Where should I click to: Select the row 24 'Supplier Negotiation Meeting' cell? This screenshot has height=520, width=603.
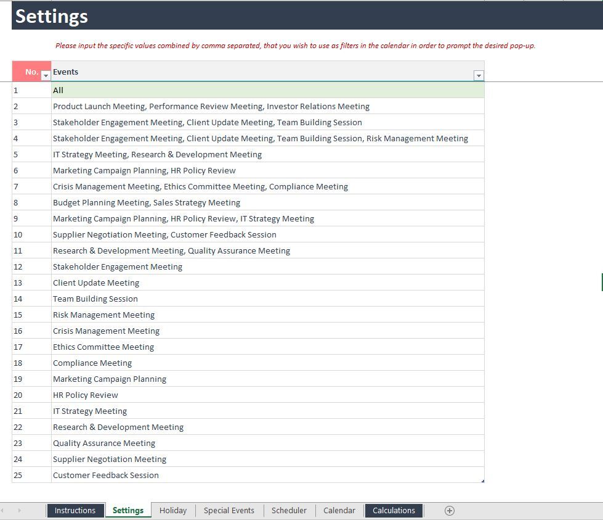point(268,460)
